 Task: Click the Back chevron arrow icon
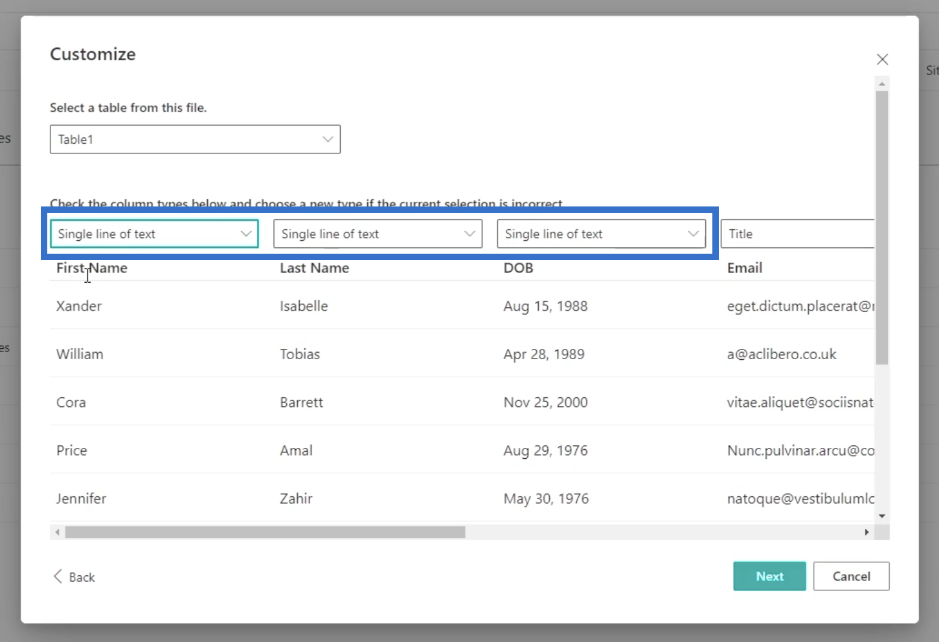point(58,576)
